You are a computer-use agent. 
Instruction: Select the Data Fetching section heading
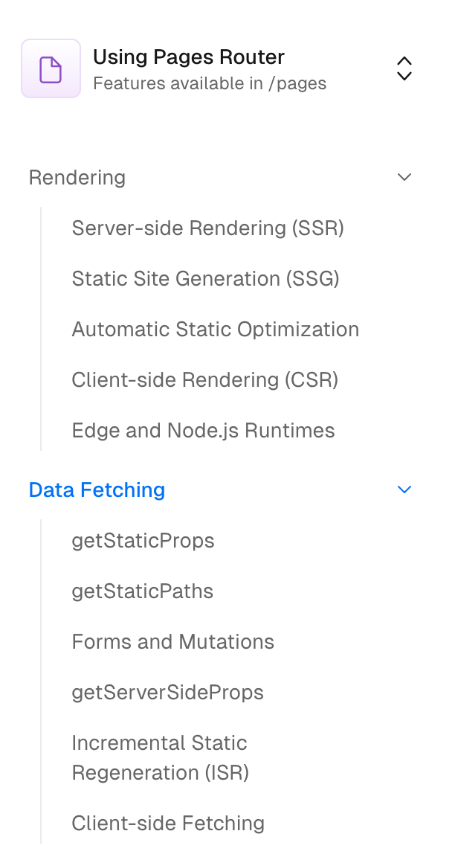point(97,490)
